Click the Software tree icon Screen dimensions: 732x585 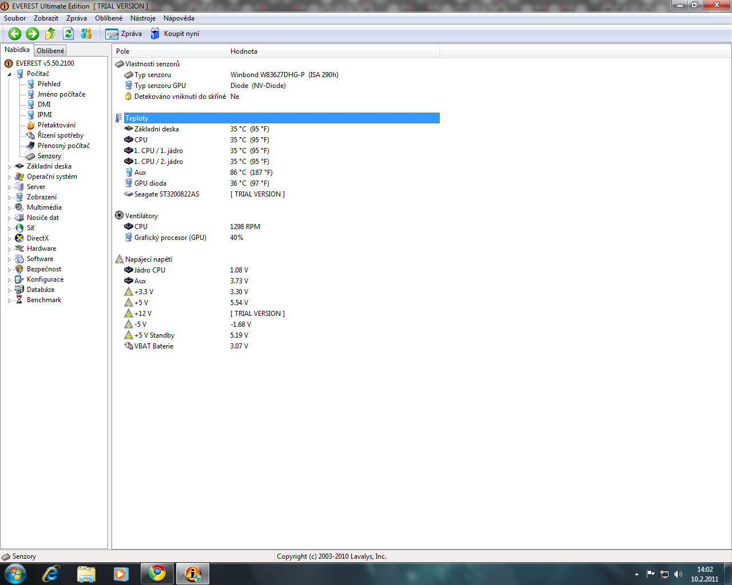tap(19, 259)
